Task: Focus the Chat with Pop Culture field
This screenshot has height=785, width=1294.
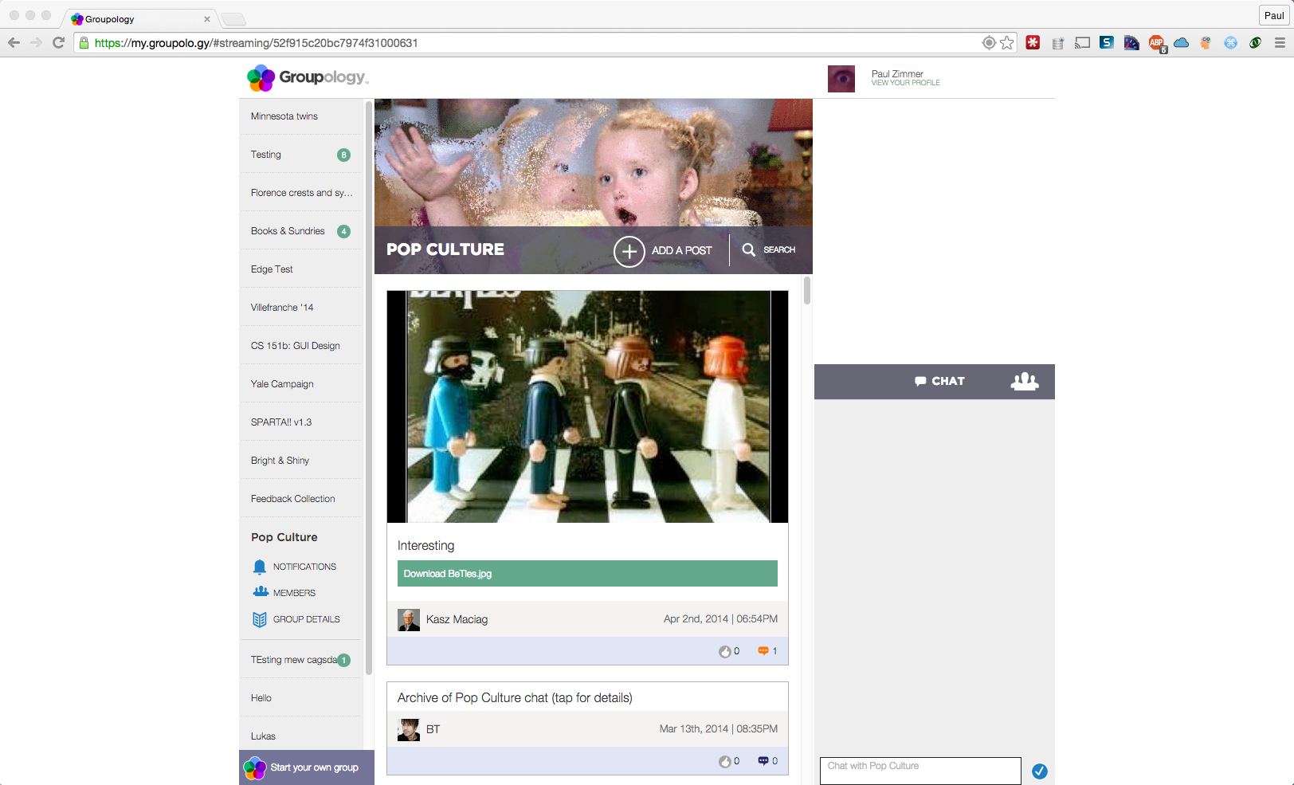Action: coord(920,771)
